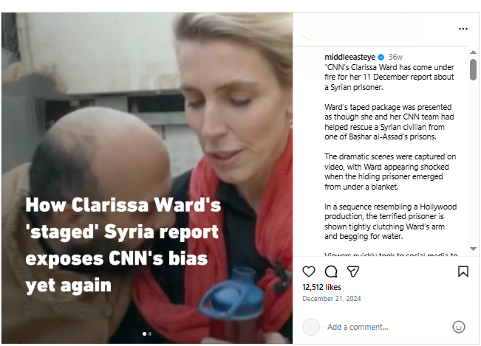Screen dimensions: 481x346
Task: Share the post using the paper plane icon
Action: pyautogui.click(x=352, y=271)
